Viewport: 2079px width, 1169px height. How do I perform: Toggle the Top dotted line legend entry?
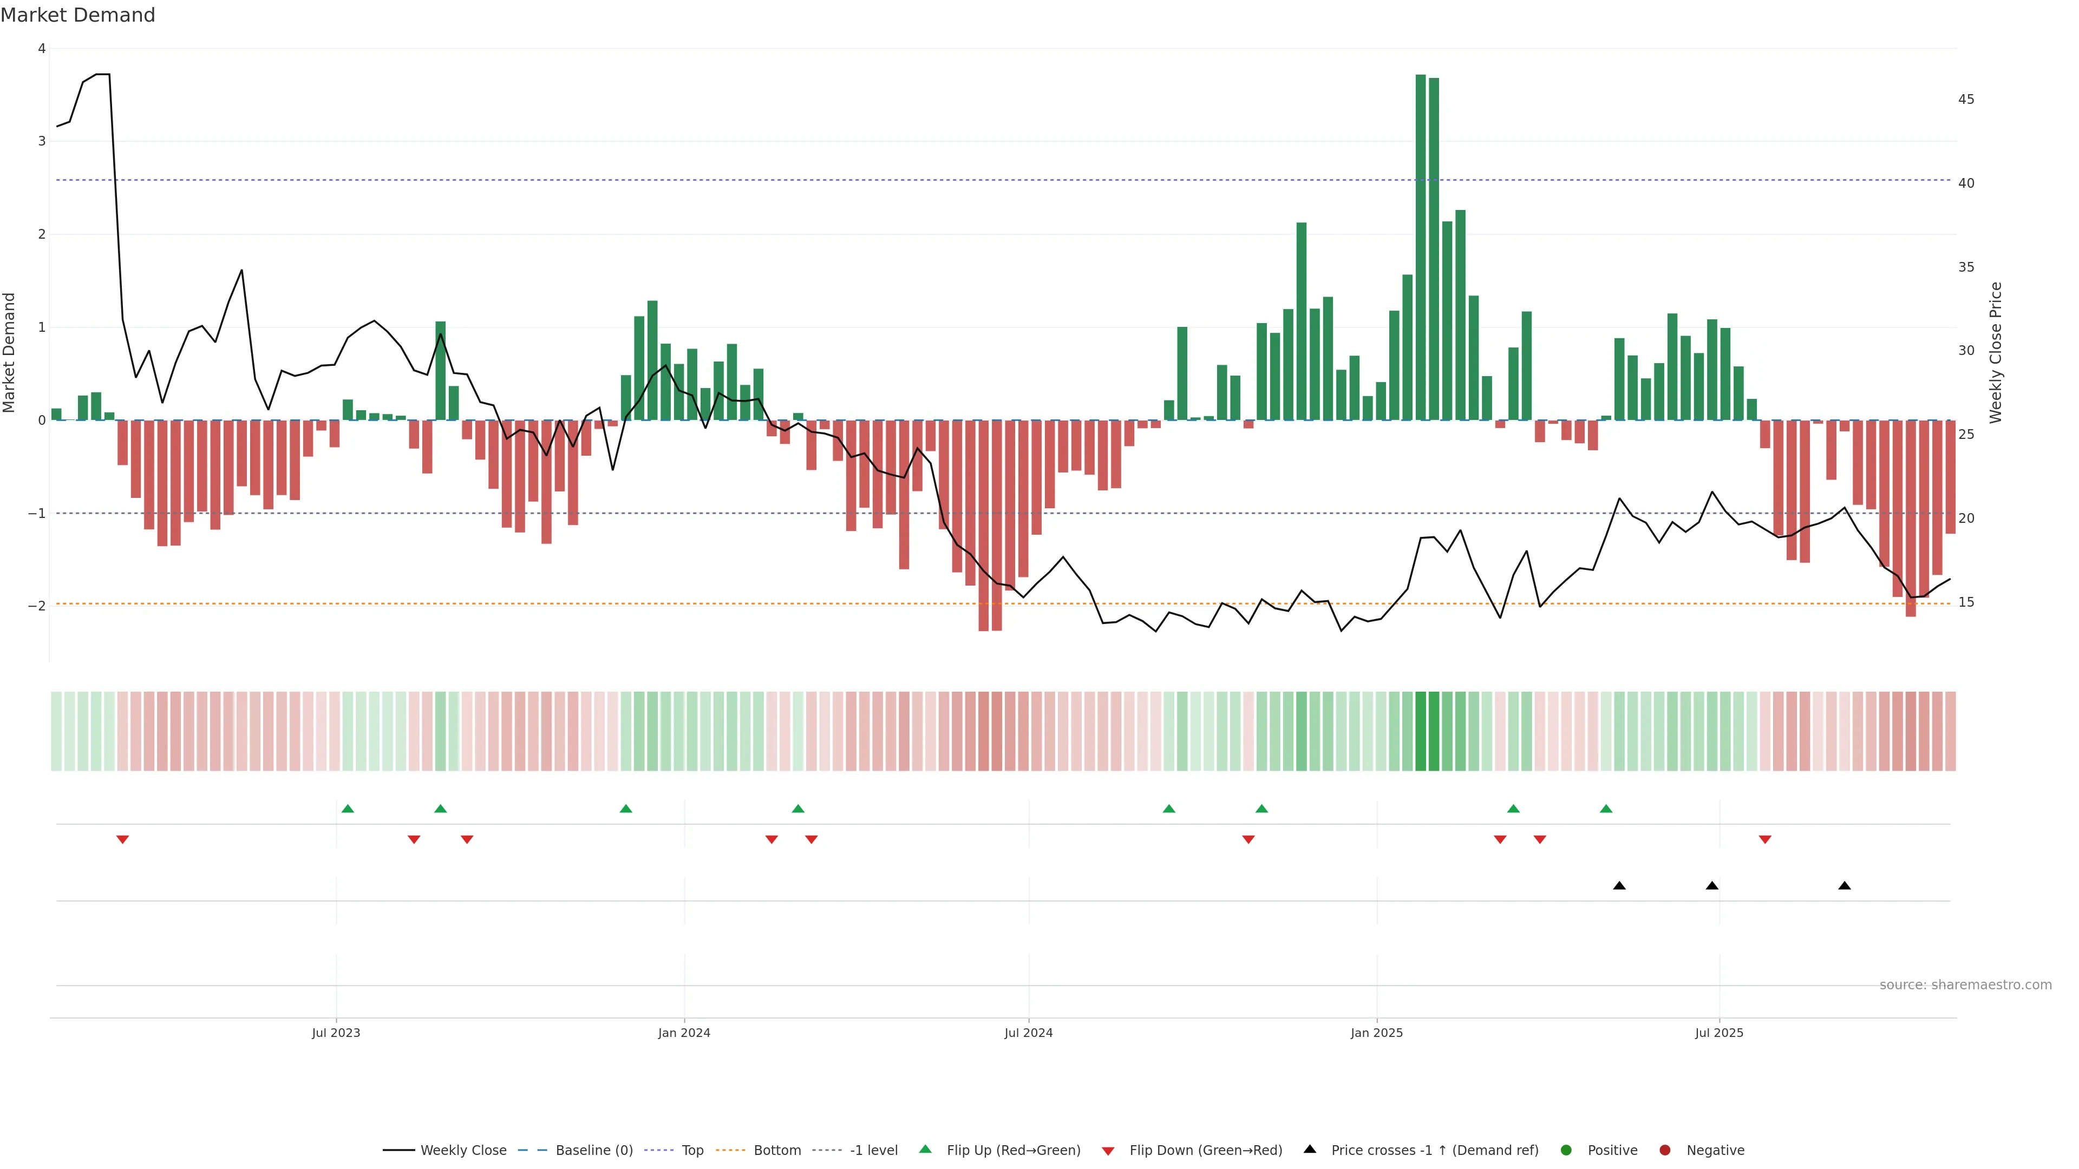pyautogui.click(x=692, y=1150)
